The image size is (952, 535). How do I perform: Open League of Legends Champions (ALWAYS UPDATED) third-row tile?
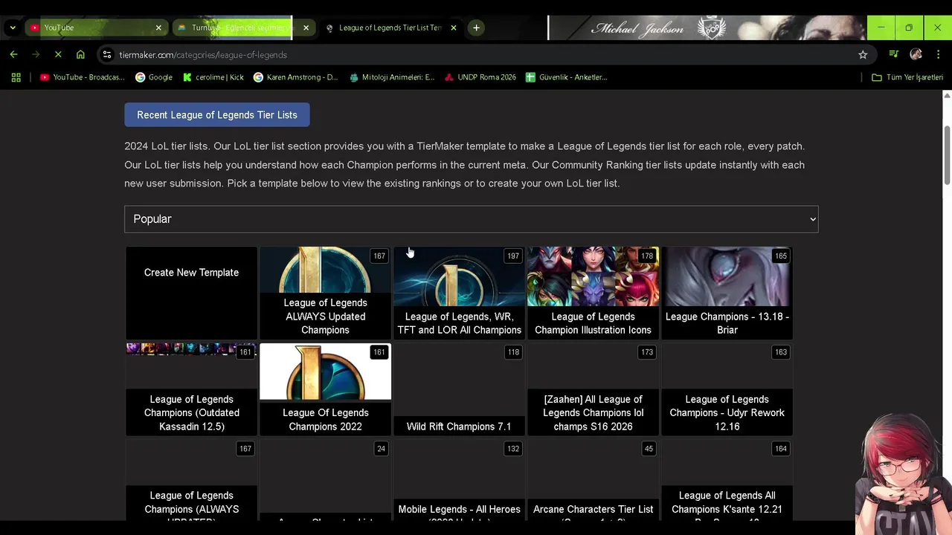pyautogui.click(x=191, y=481)
